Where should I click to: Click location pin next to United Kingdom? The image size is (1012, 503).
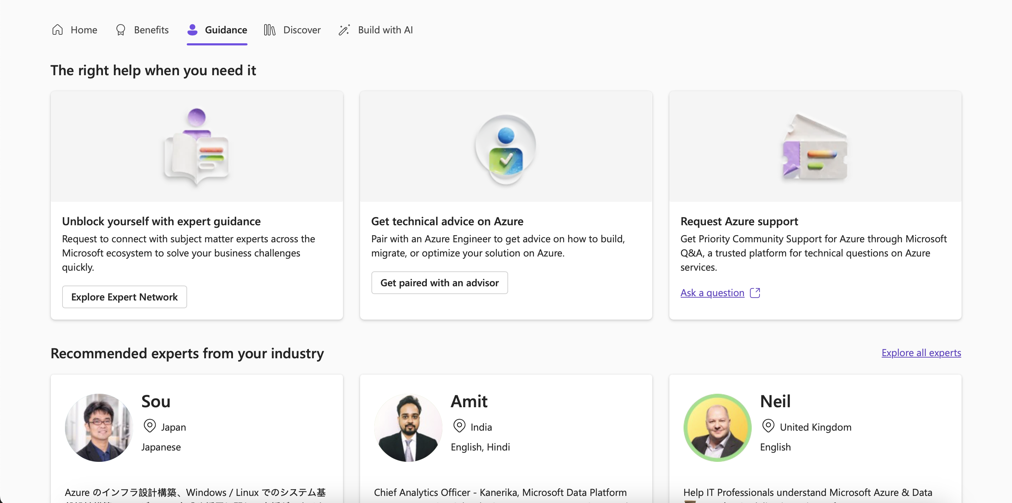[x=768, y=426]
